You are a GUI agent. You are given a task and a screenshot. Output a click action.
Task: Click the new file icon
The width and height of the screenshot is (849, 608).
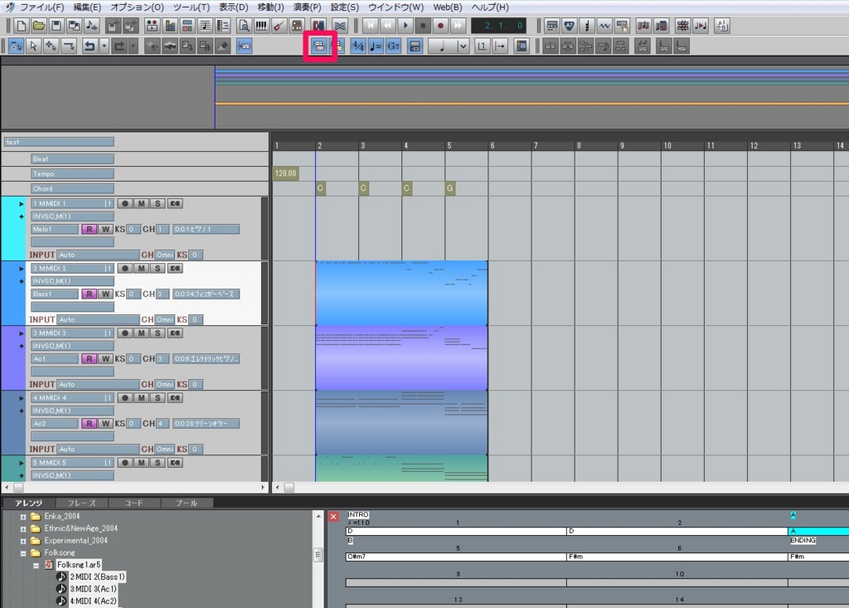click(21, 26)
